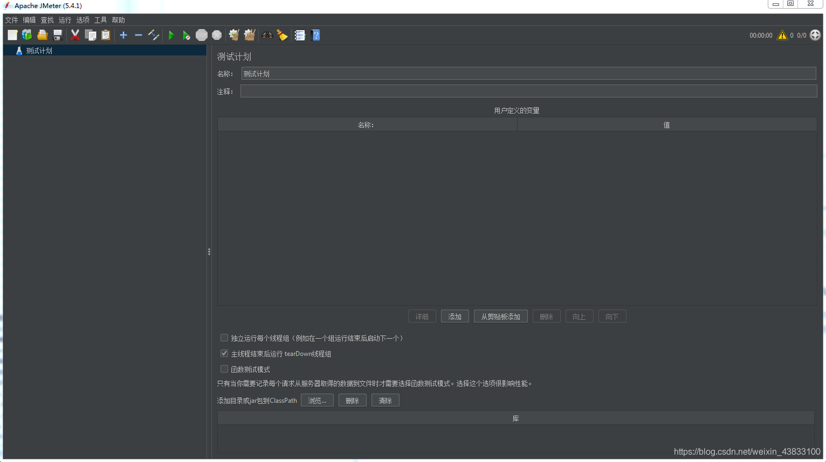The height and width of the screenshot is (462, 826).
Task: Click the Stop test icon
Action: (202, 35)
